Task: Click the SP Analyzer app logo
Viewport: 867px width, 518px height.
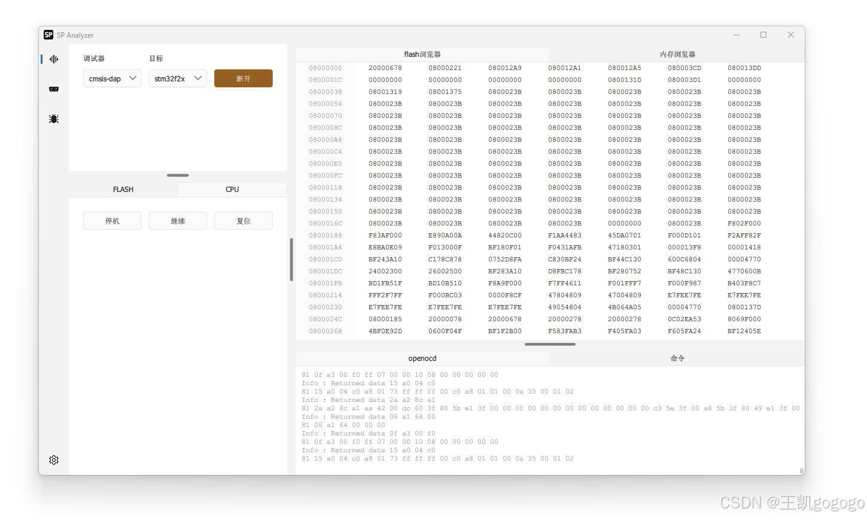Action: click(48, 35)
